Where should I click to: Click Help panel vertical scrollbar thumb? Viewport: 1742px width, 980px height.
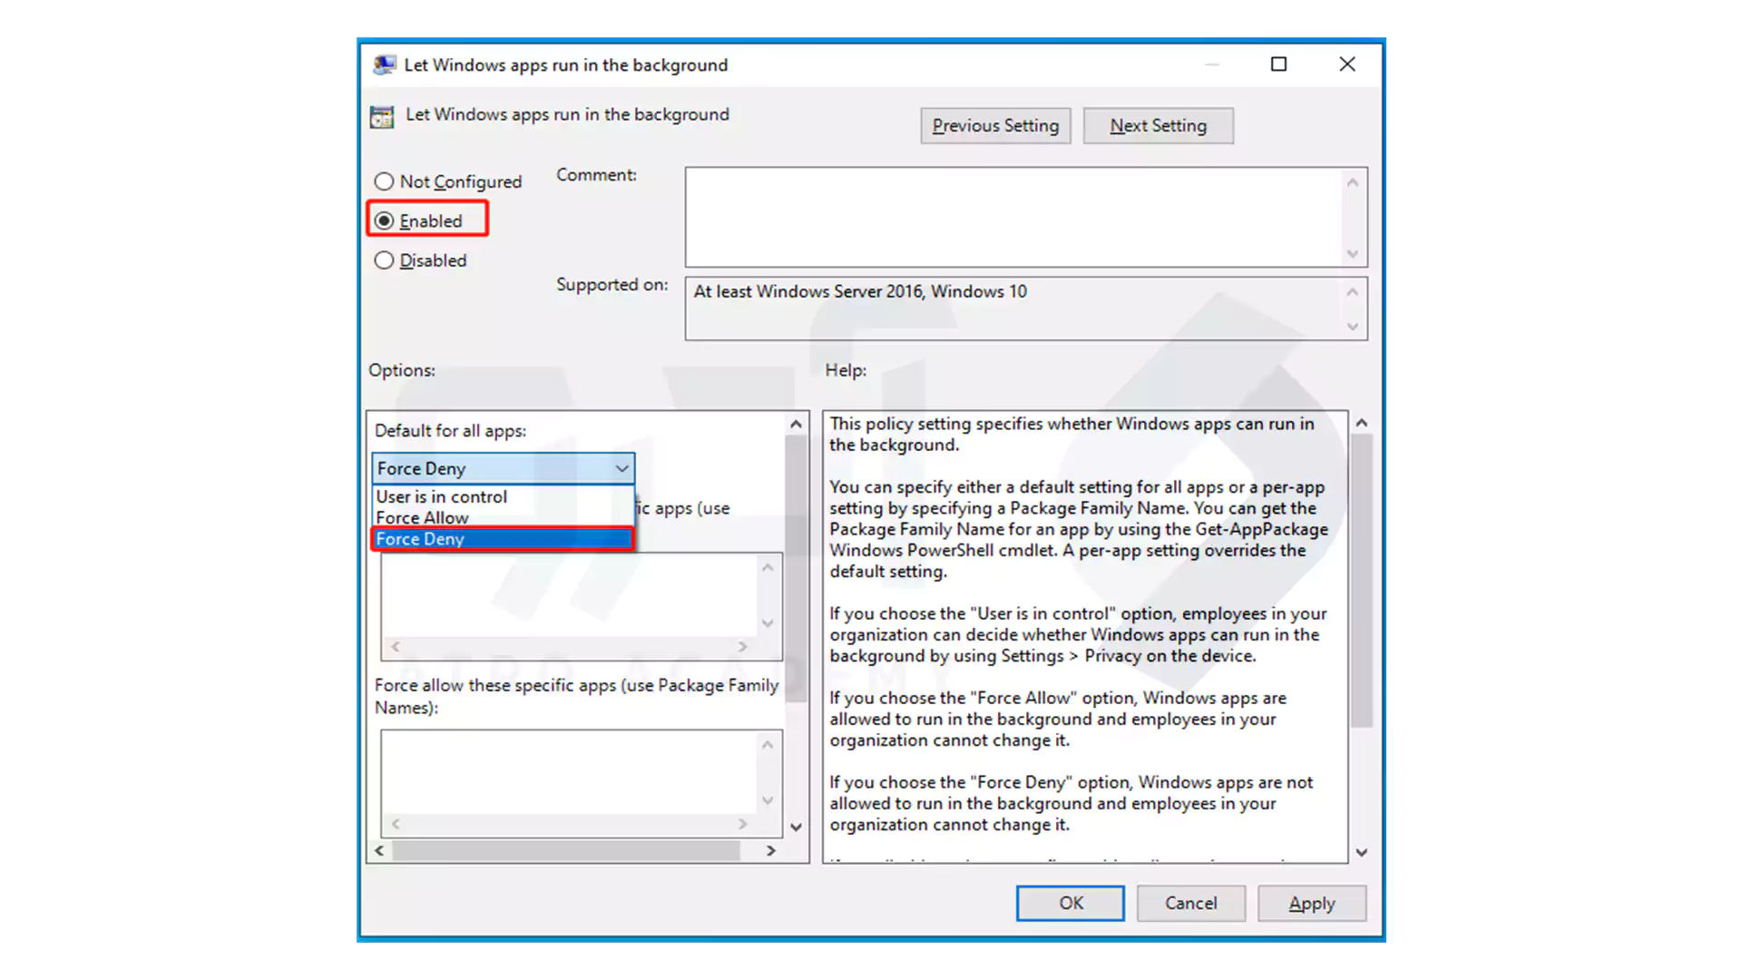click(x=1361, y=581)
